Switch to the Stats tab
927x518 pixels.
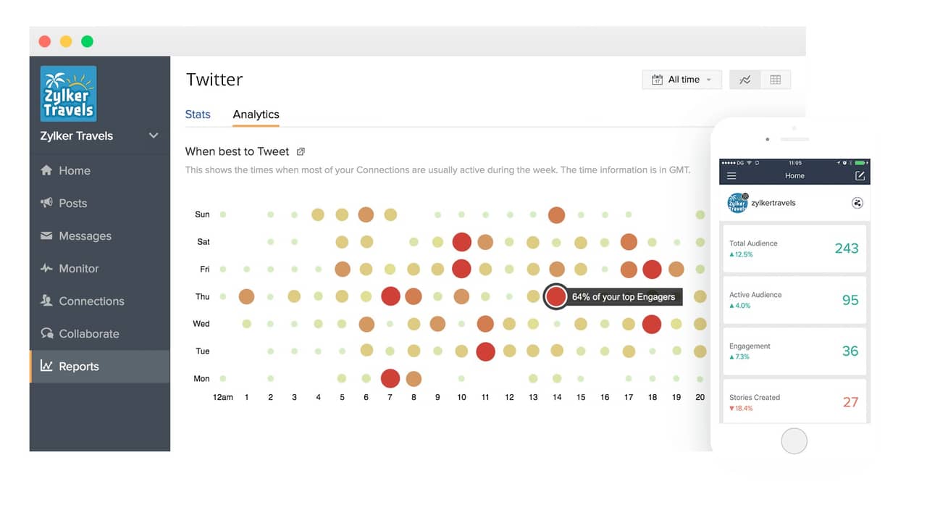[x=198, y=114]
